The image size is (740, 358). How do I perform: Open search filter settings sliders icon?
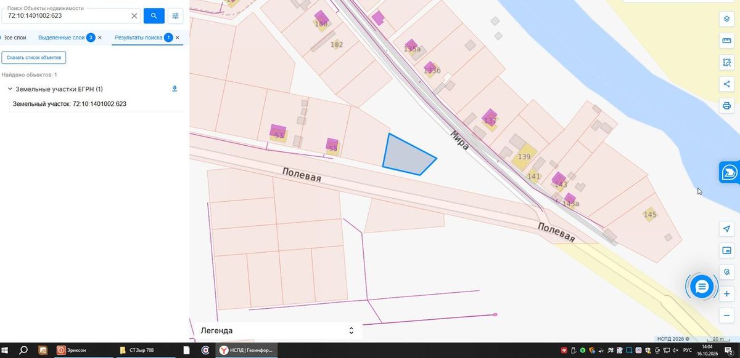[176, 15]
